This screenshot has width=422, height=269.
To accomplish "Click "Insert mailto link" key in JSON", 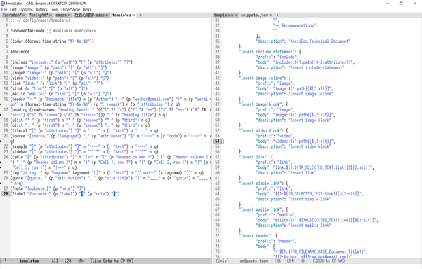I will [260, 209].
